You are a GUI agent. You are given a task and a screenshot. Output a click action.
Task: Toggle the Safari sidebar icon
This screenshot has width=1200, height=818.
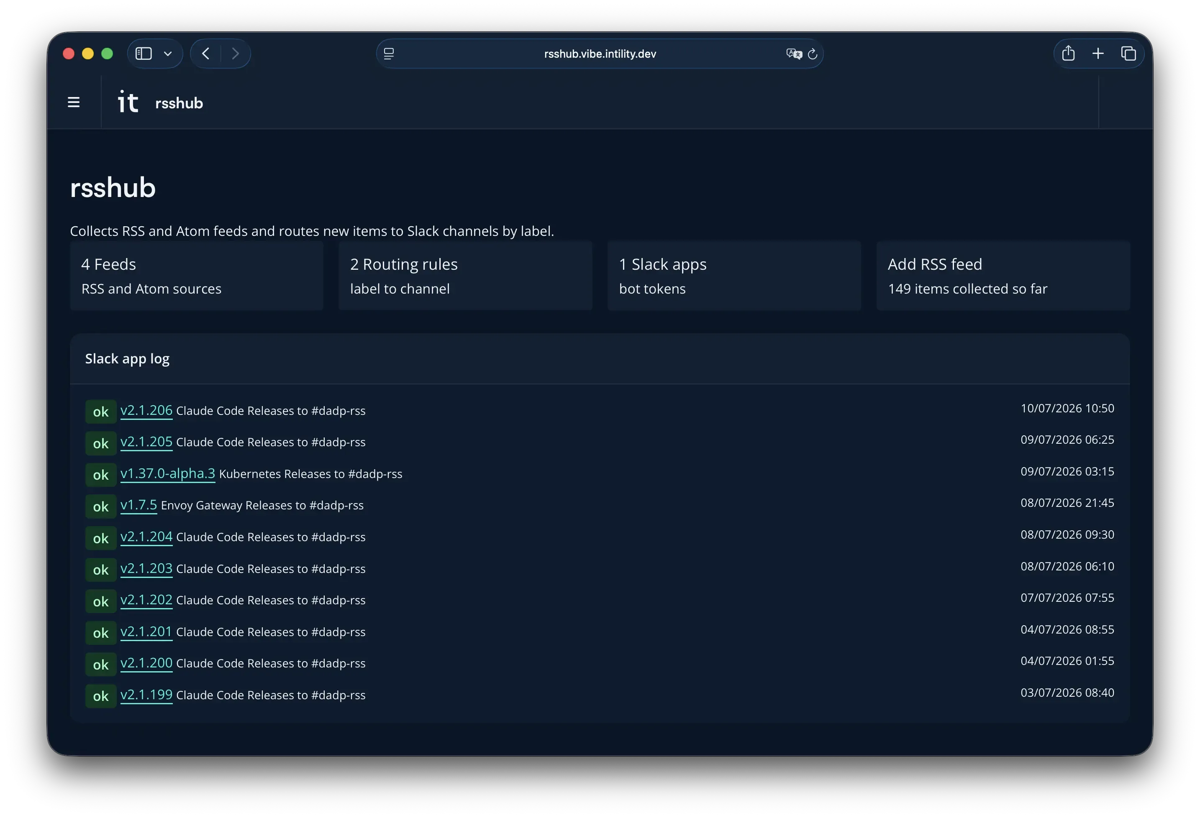[x=143, y=54]
